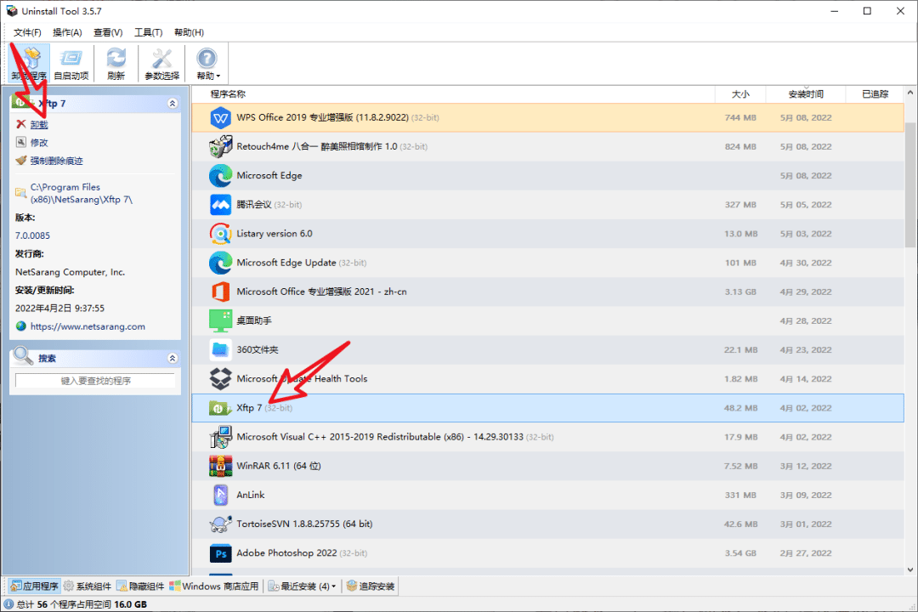Click the TortoiseSVN turtle icon

(221, 524)
